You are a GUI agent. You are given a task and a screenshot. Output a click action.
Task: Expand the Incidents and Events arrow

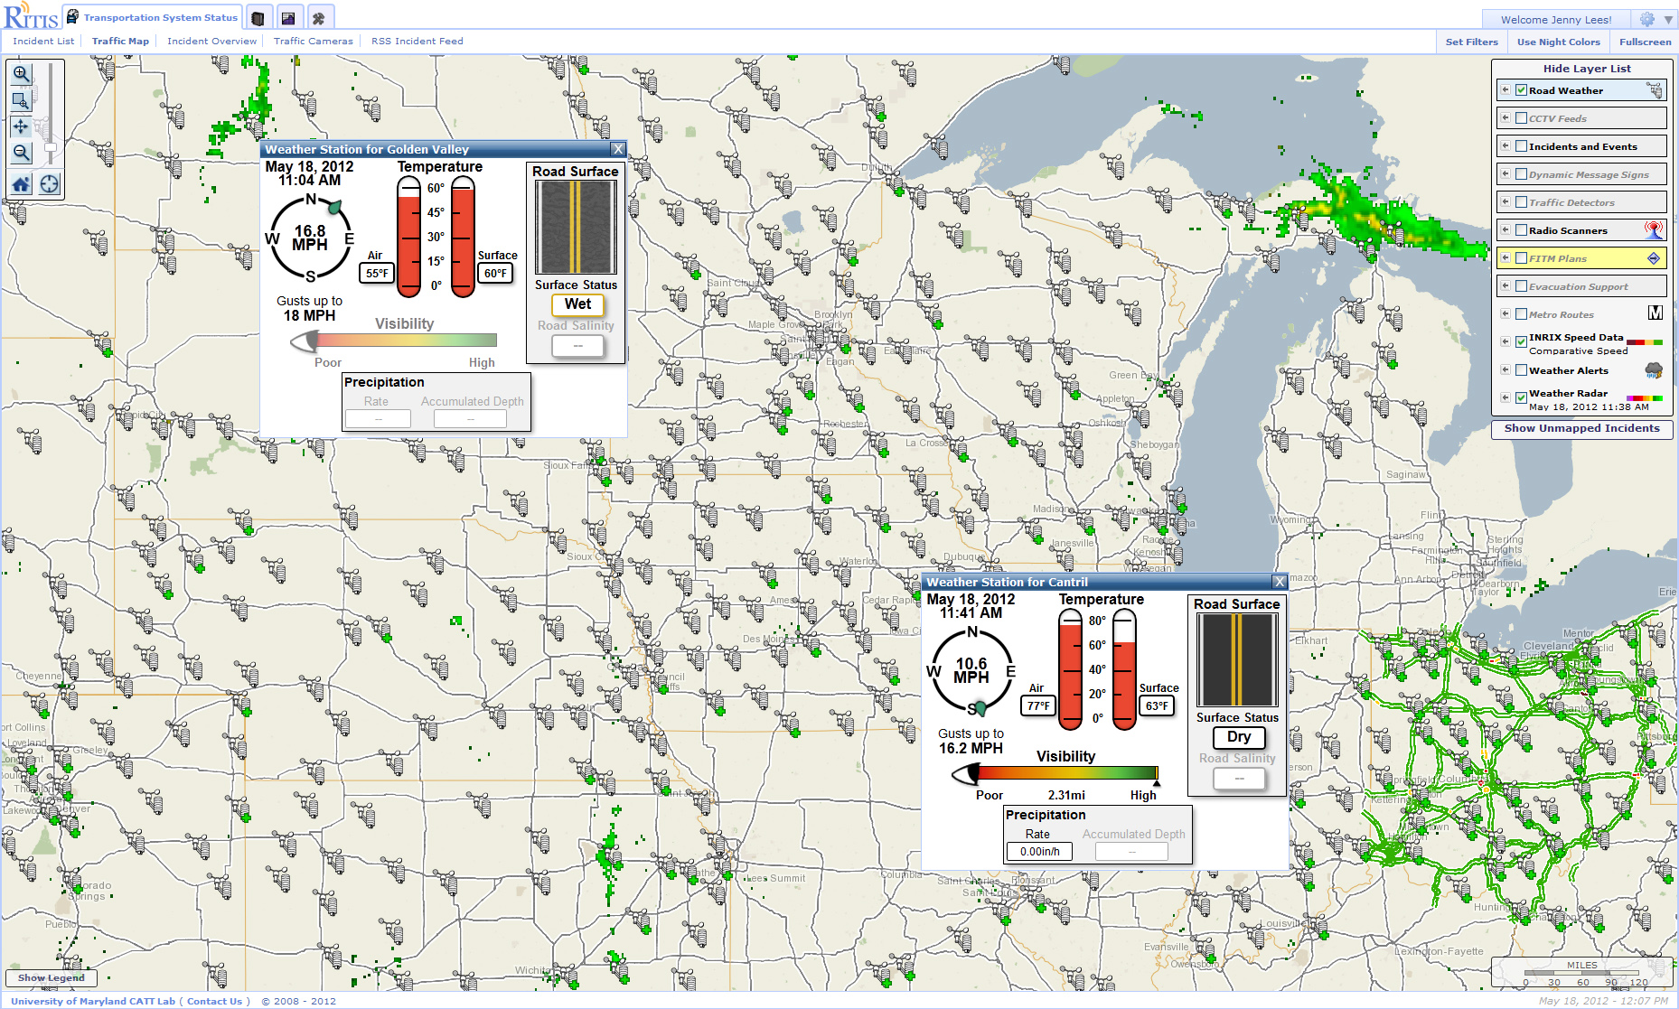(1505, 146)
